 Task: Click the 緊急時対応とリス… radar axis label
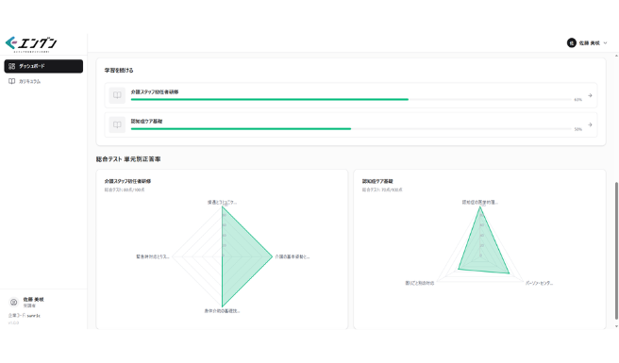(x=153, y=256)
